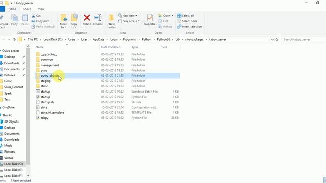
Task: Click the navigation pane scrollbar
Action: (28, 106)
